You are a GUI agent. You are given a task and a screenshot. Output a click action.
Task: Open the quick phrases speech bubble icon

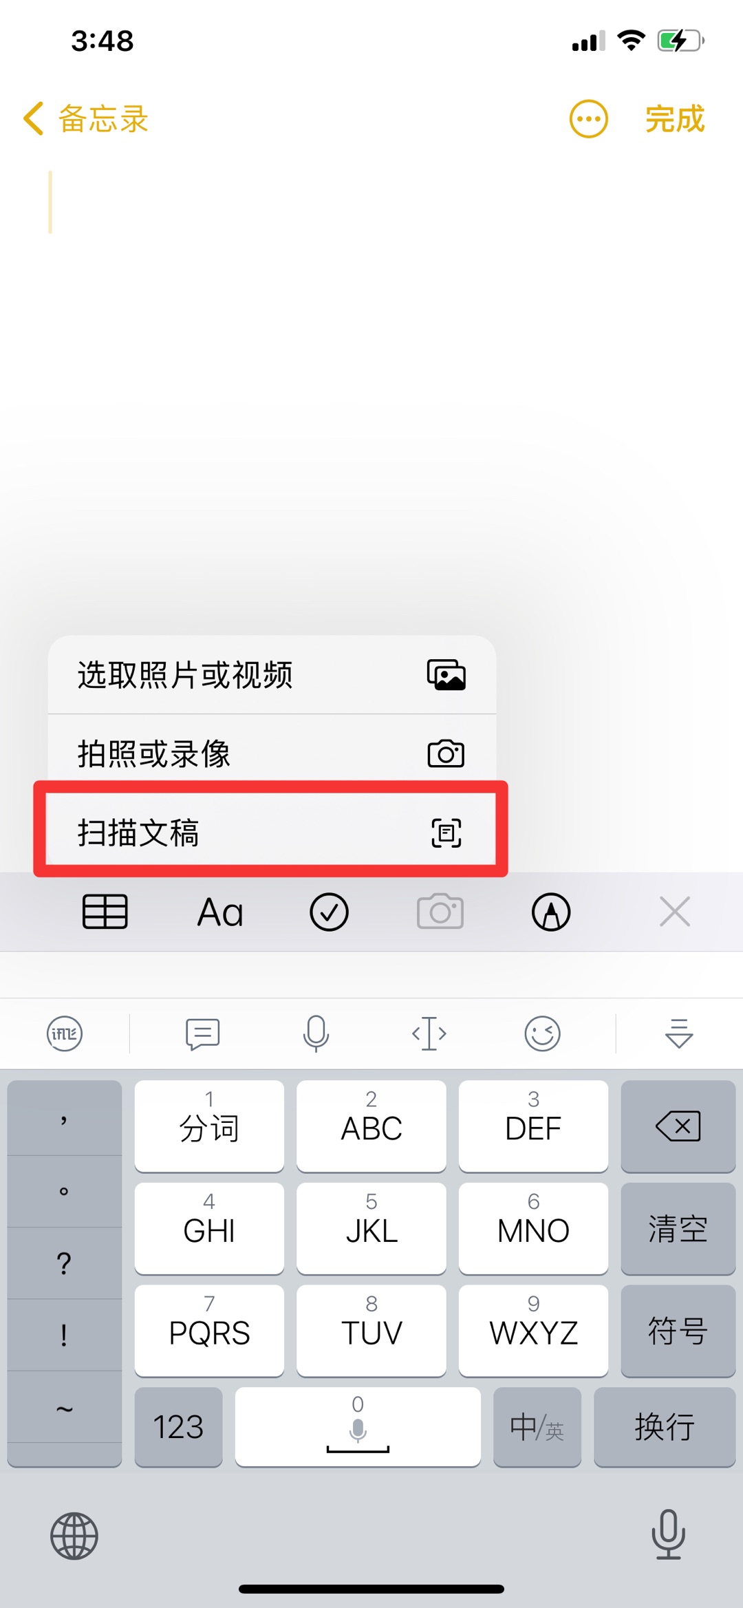click(203, 1033)
